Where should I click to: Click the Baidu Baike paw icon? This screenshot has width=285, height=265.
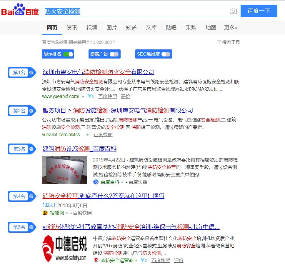(96, 182)
